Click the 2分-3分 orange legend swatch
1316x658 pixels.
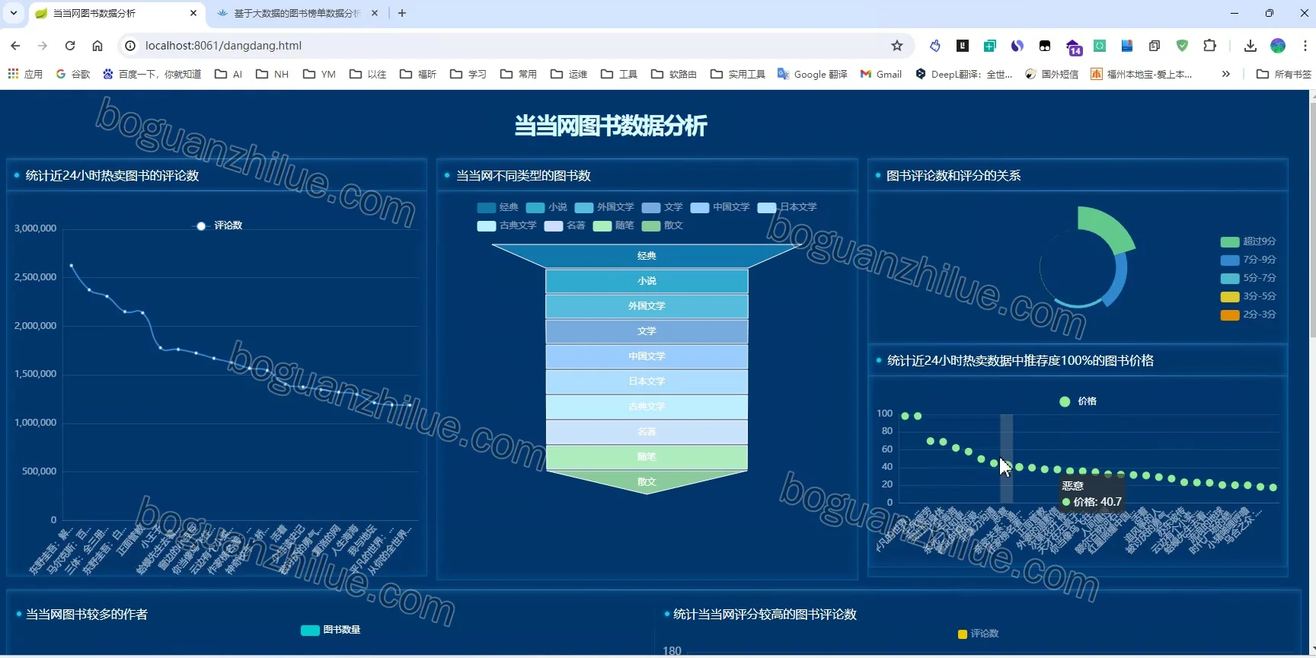pos(1229,315)
